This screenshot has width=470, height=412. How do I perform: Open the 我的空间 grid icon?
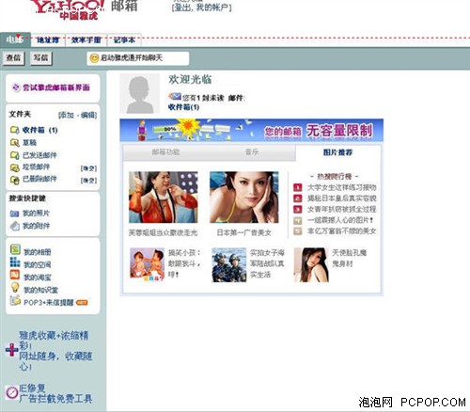15,262
